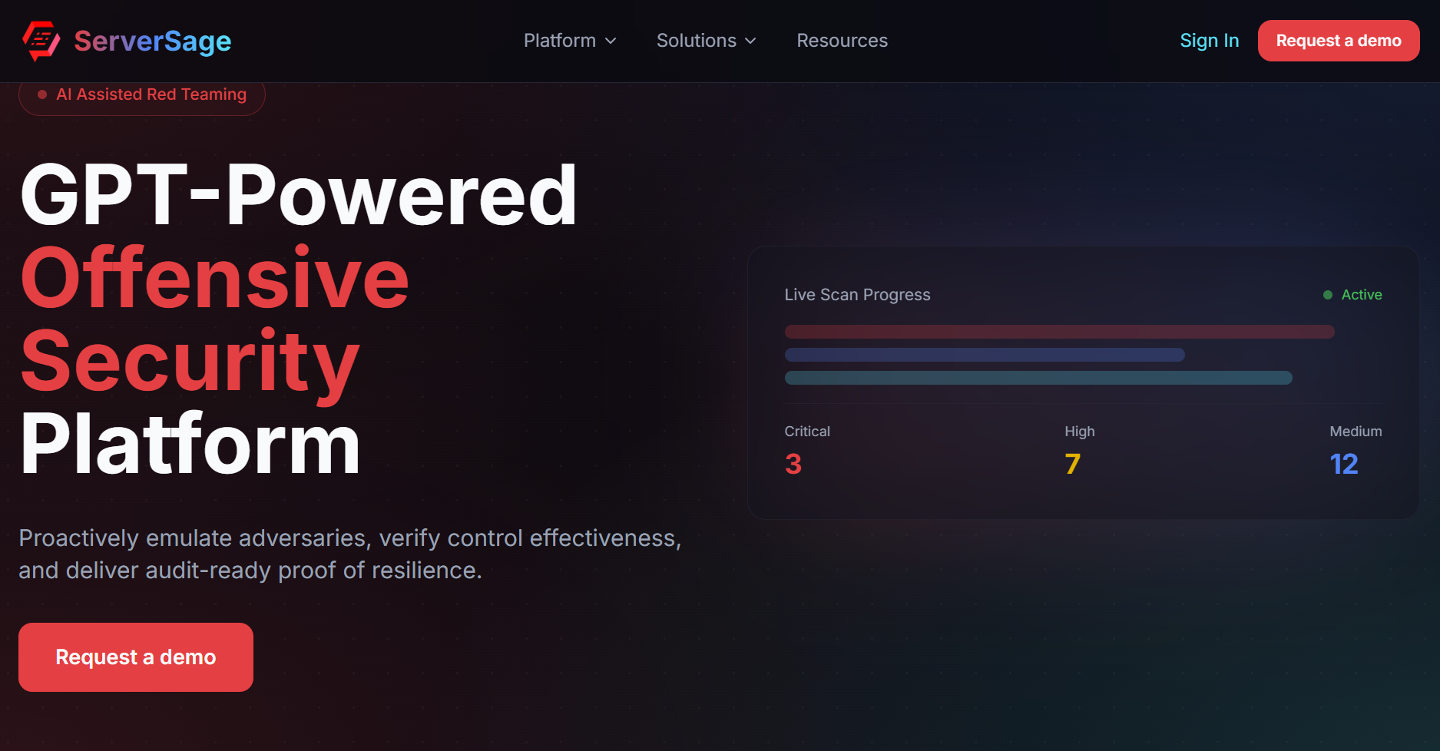Select the AI Assisted Red Teaming badge

coord(142,94)
